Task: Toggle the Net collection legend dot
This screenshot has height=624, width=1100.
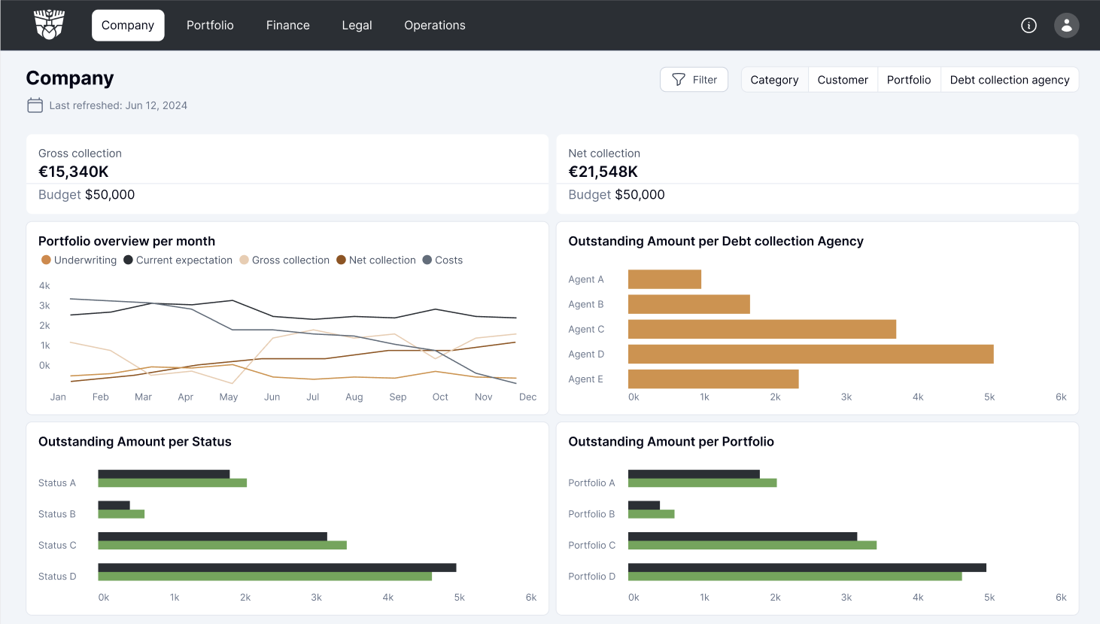Action: click(341, 260)
